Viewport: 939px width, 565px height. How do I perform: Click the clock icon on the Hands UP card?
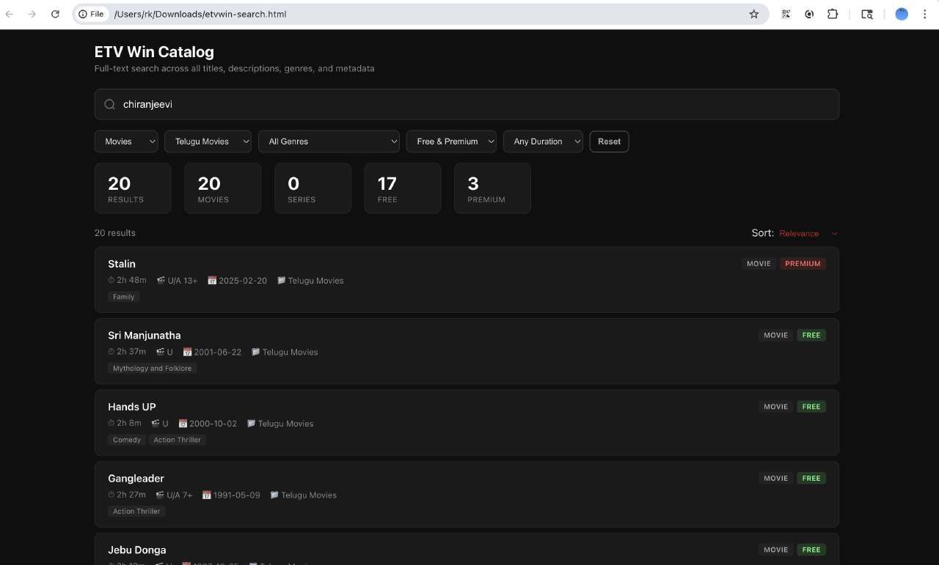point(112,423)
